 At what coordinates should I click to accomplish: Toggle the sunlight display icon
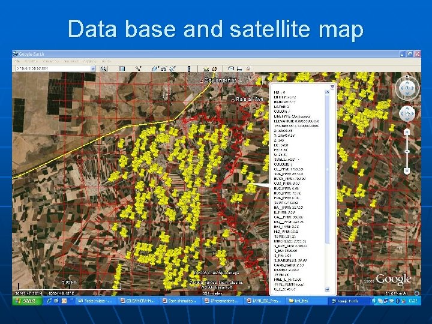[206, 68]
